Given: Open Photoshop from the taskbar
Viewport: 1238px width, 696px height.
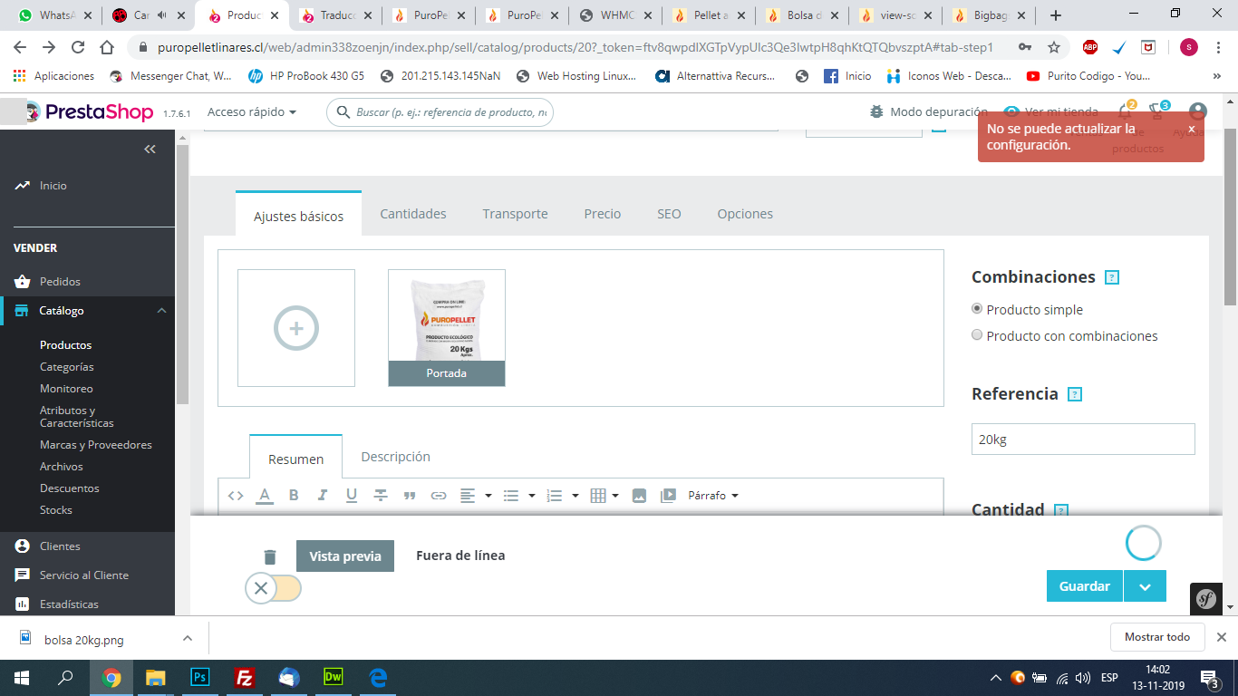Looking at the screenshot, I should pyautogui.click(x=199, y=677).
